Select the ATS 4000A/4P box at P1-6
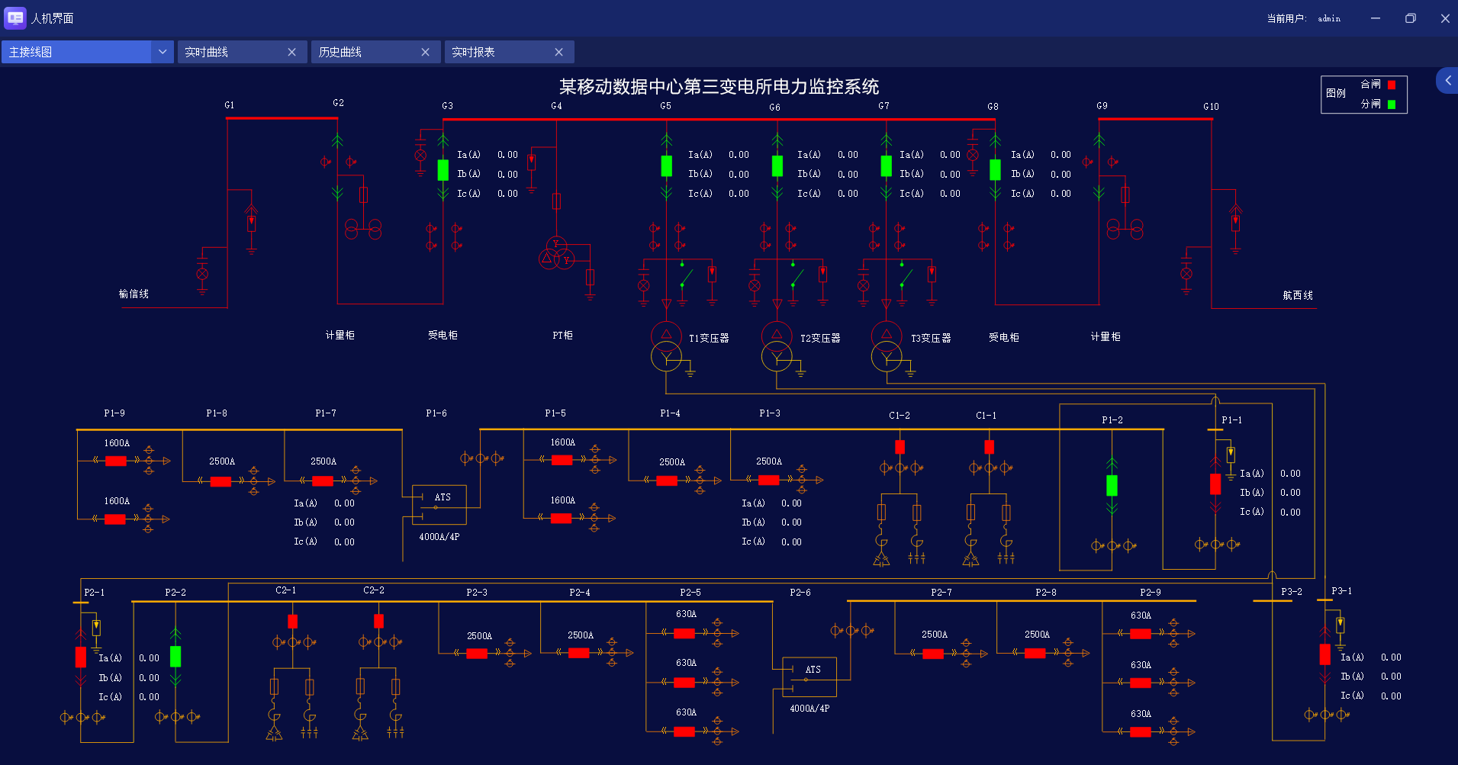This screenshot has width=1458, height=765. pos(439,504)
